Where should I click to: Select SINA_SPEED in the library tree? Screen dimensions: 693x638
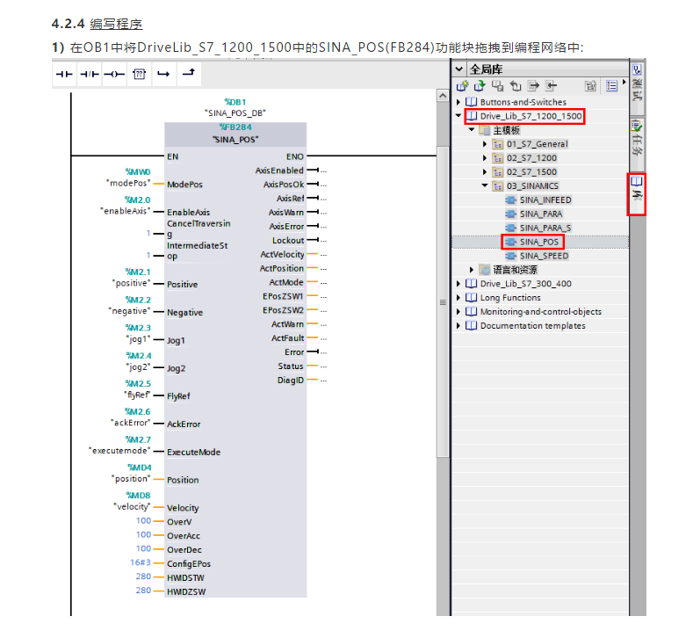click(x=543, y=256)
